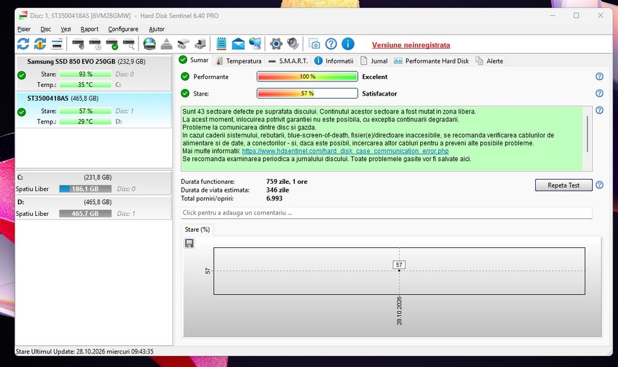Open the Disc menu

point(46,29)
